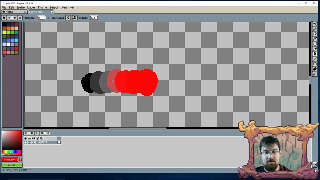Open the palette options hamburger menu
The image size is (320, 180).
(x=20, y=18)
